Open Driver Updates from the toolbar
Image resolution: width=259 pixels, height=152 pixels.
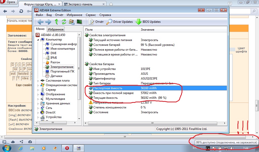[120, 22]
